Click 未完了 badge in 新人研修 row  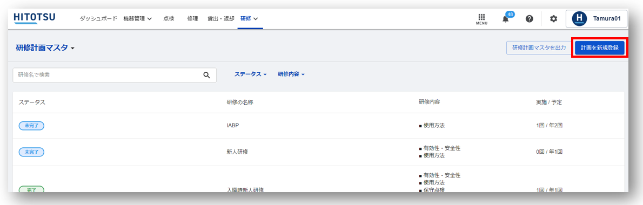31,152
